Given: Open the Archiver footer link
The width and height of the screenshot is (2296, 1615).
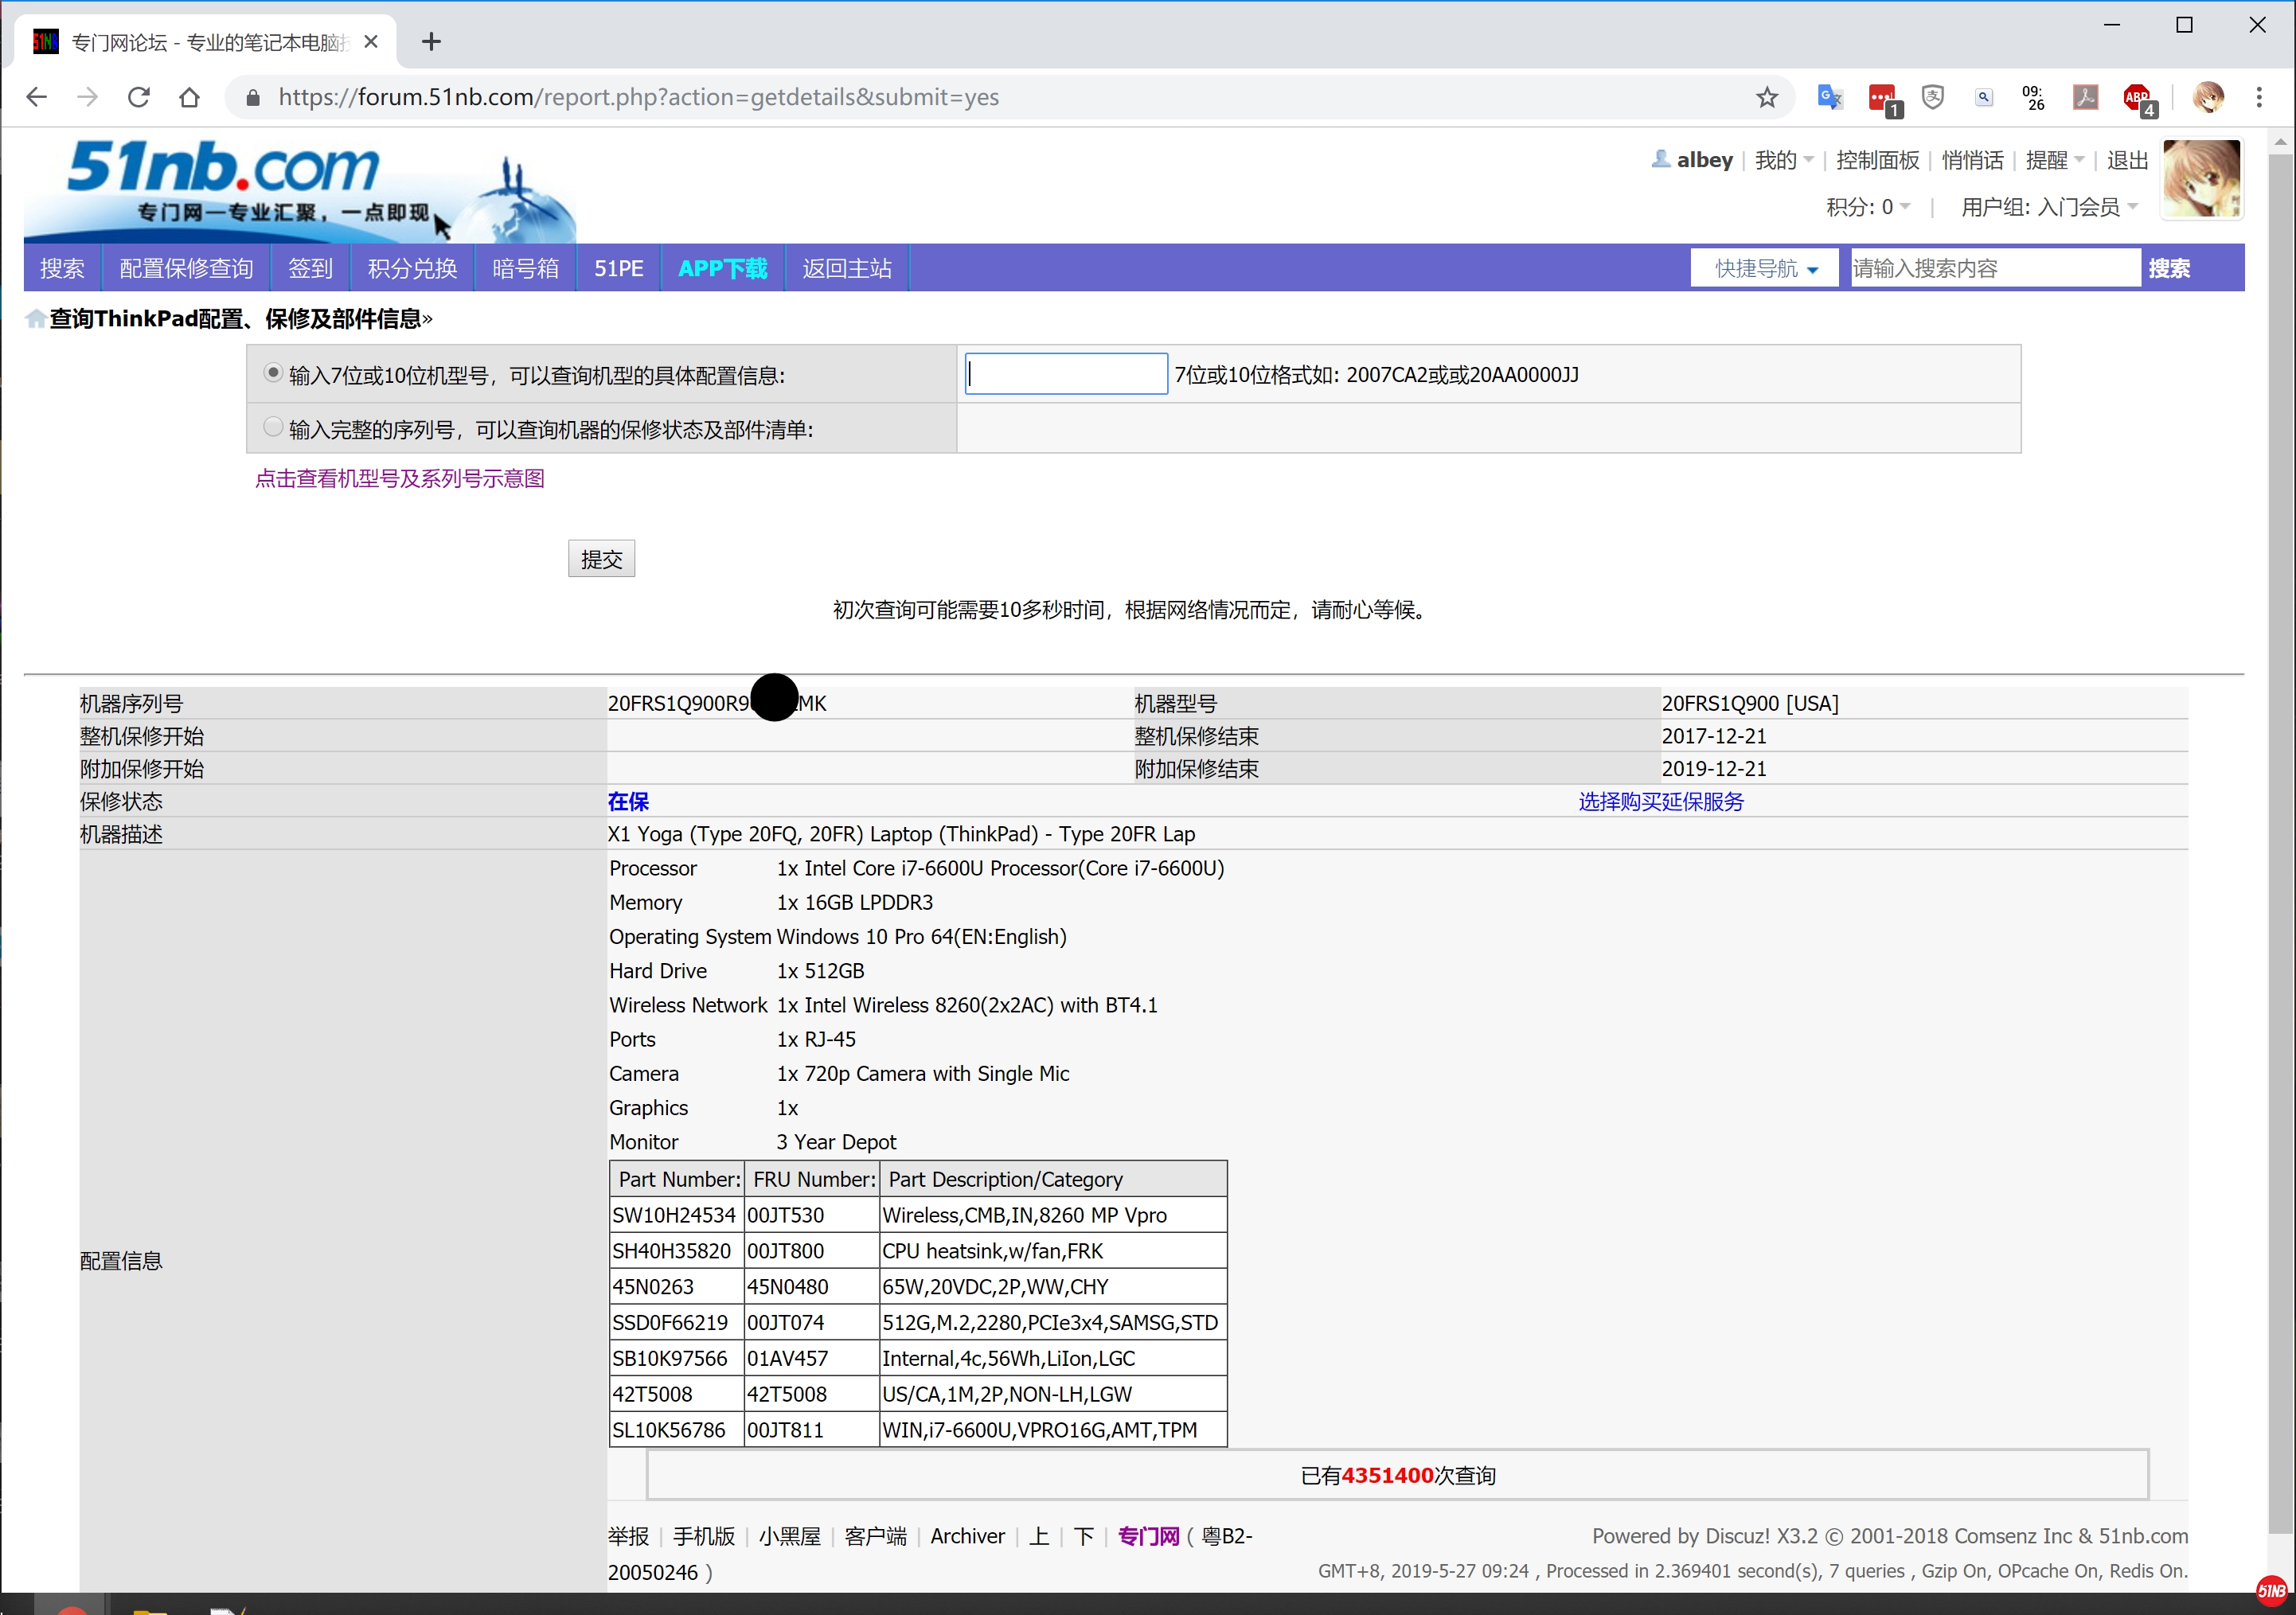Looking at the screenshot, I should click(967, 1536).
